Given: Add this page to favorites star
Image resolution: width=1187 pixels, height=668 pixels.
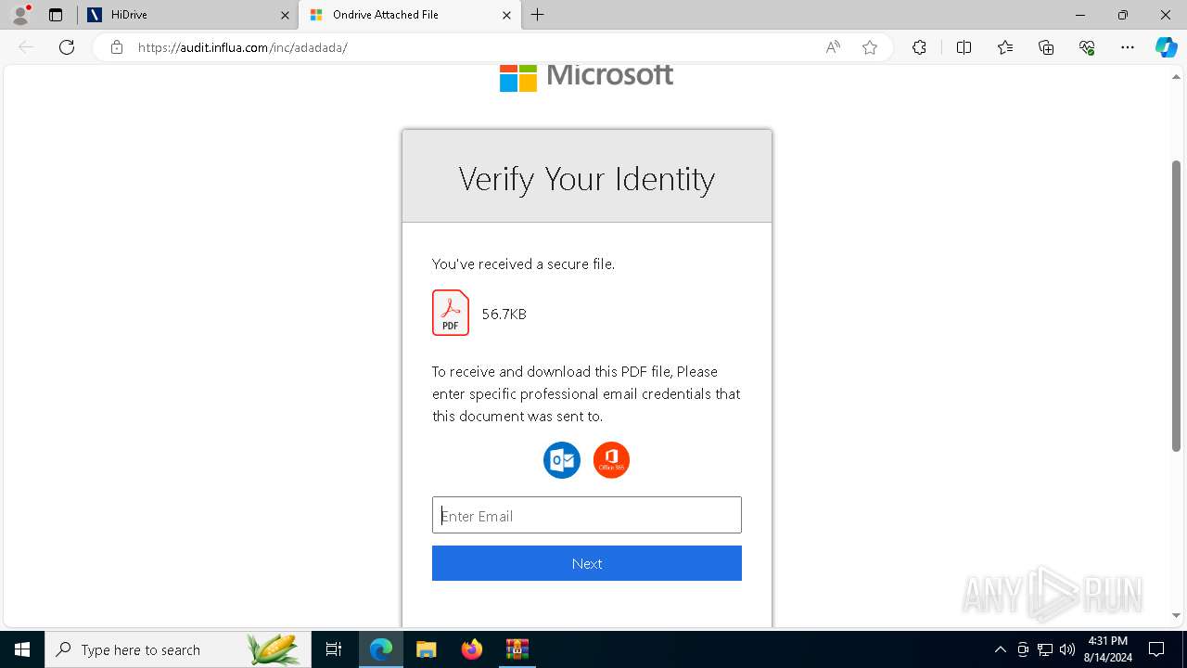Looking at the screenshot, I should tap(870, 47).
